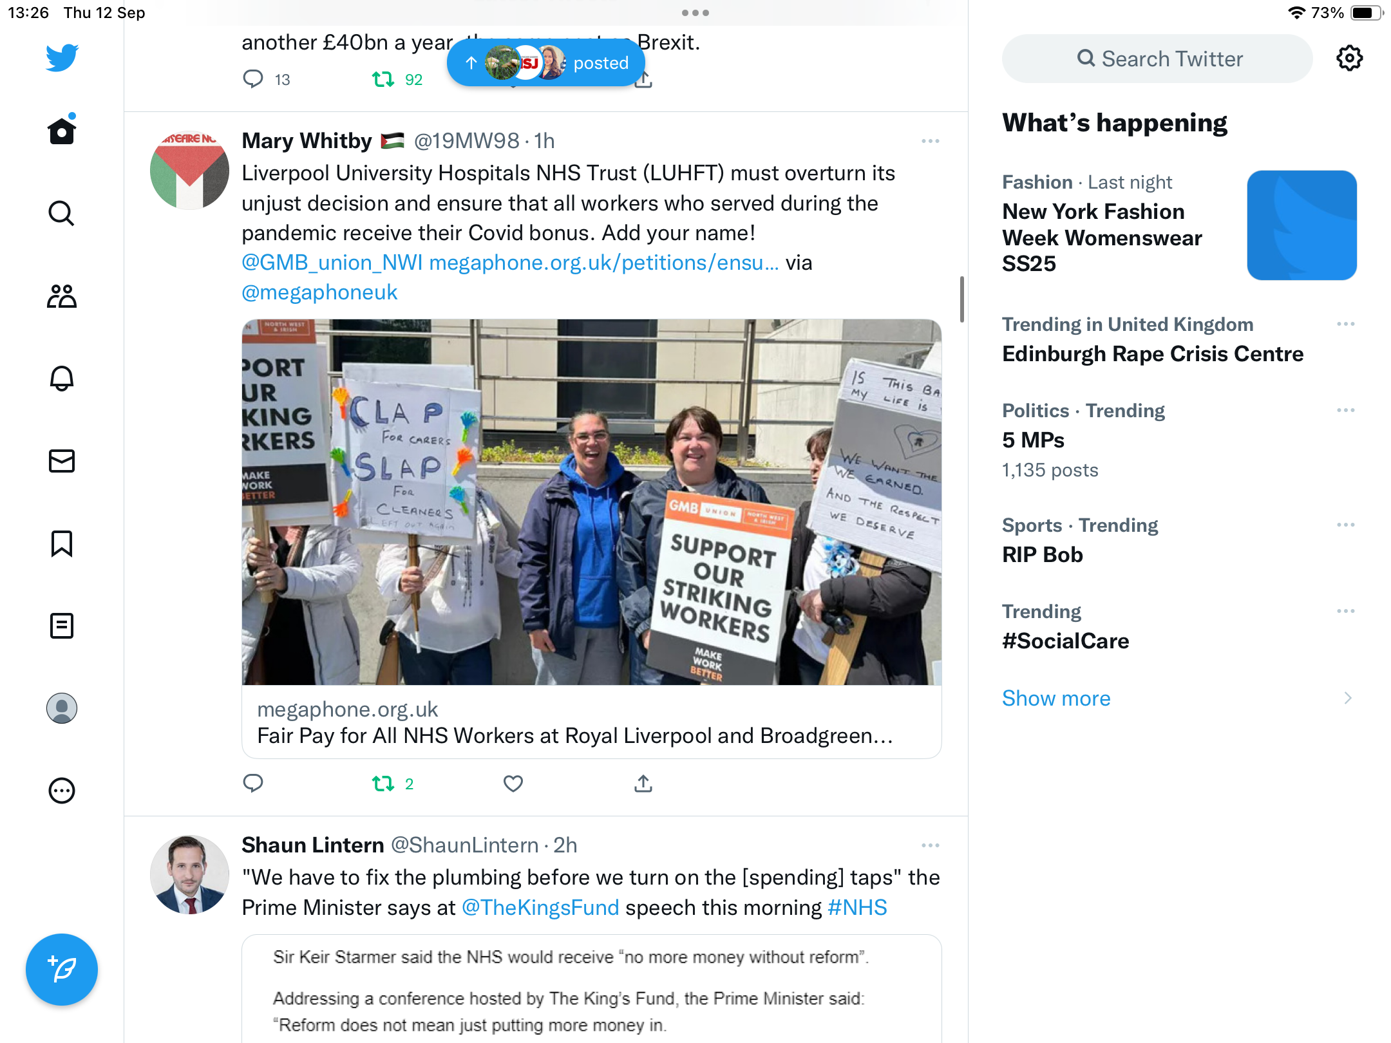Open more options on Mary Whitby's tweet
1391x1043 pixels.
(930, 141)
